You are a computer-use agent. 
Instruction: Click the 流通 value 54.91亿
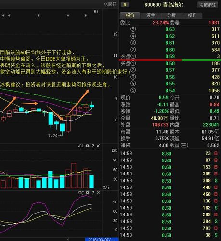pos(210,138)
